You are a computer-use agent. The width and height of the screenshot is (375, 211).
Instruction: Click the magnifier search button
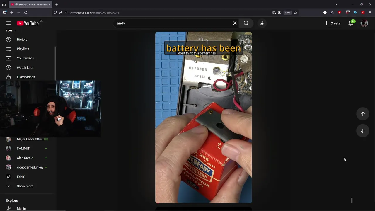coord(246,23)
